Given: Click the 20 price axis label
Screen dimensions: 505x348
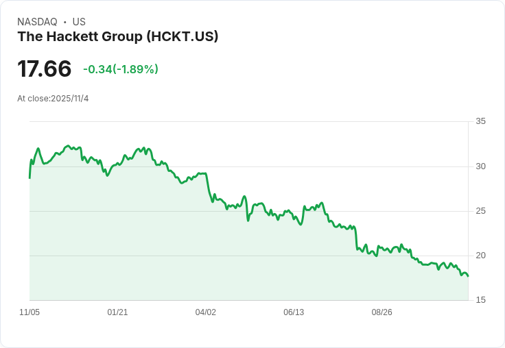Looking at the screenshot, I should point(480,256).
